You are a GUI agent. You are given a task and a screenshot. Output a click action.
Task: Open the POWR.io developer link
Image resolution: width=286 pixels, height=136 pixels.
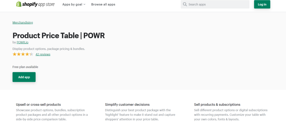[22, 42]
